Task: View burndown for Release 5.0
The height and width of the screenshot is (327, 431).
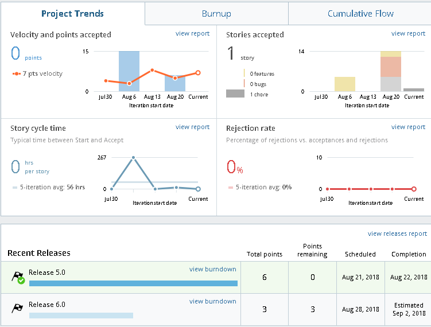Action: pyautogui.click(x=213, y=269)
